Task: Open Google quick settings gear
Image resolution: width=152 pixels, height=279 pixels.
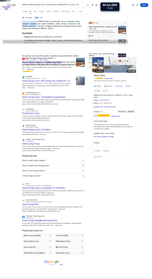Action: (x=133, y=5)
